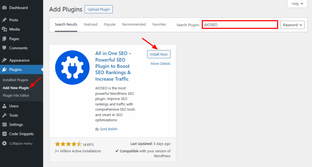
Task: Click the All in One SEO plugin logo
Action: pyautogui.click(x=72, y=68)
